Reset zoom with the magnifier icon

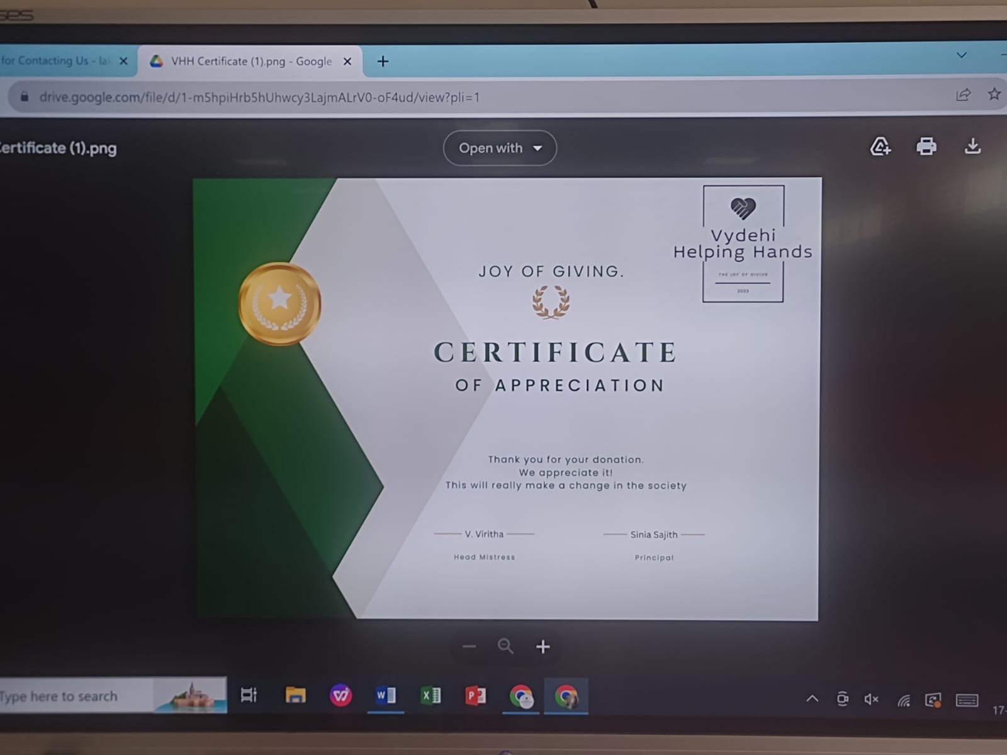[505, 646]
